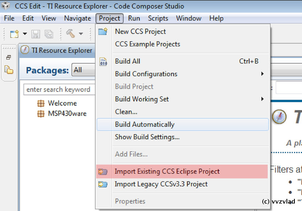Image resolution: width=302 pixels, height=211 pixels.
Task: Click the Save toolbar icon
Action: 35,34
